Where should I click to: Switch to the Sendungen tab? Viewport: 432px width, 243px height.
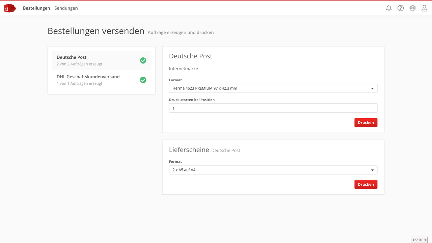(x=66, y=8)
